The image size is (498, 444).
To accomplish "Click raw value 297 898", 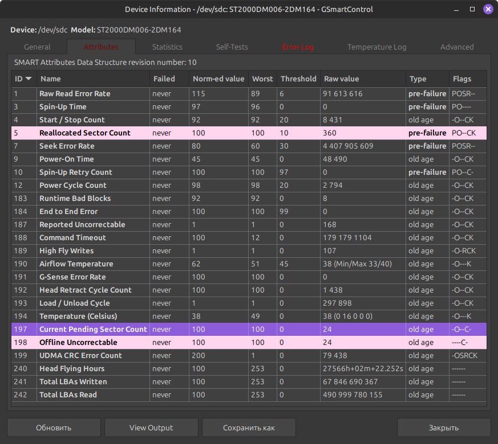I will (337, 303).
